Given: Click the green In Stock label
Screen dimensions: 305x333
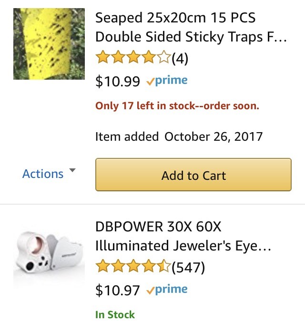Looking at the screenshot, I should click(115, 314).
